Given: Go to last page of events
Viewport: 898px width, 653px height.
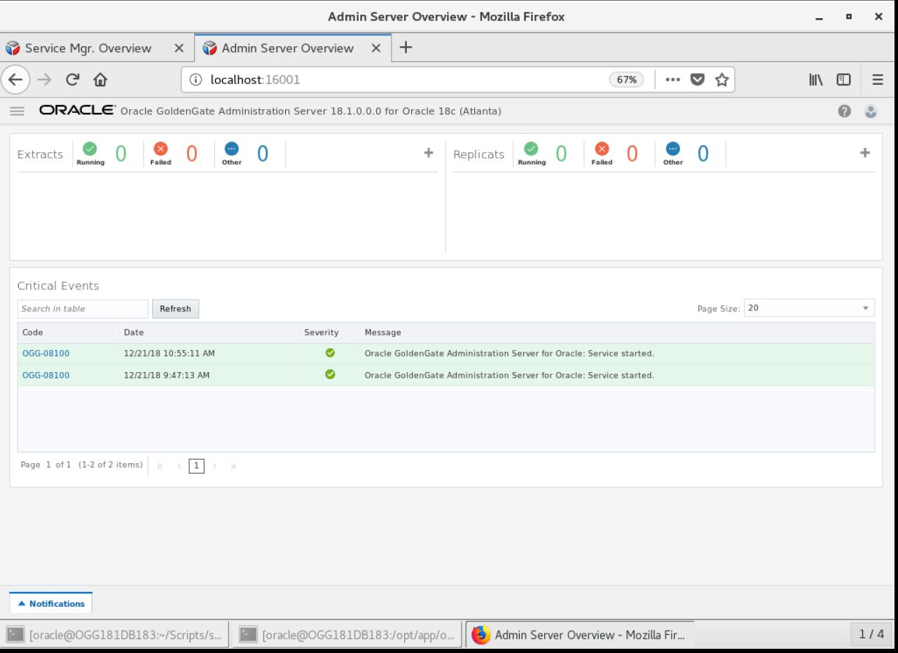Looking at the screenshot, I should [x=233, y=466].
